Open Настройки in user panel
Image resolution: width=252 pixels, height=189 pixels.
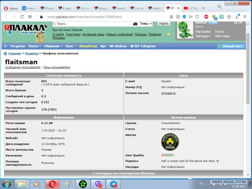(203, 31)
